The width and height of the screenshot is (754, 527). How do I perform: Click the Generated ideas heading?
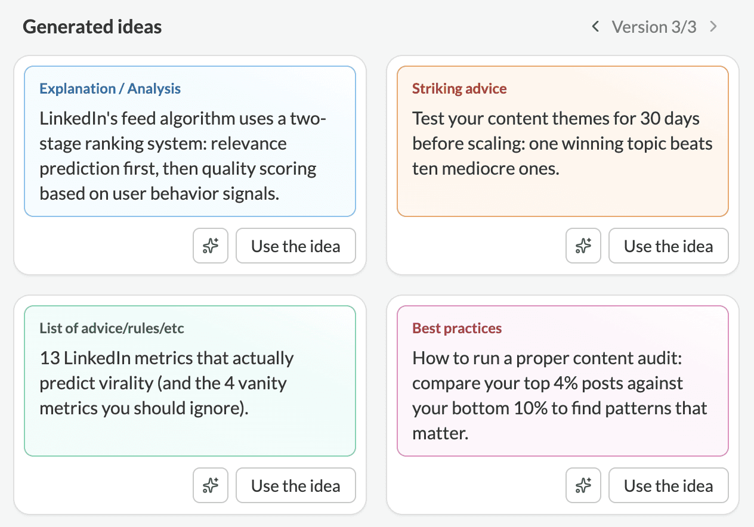tap(92, 27)
